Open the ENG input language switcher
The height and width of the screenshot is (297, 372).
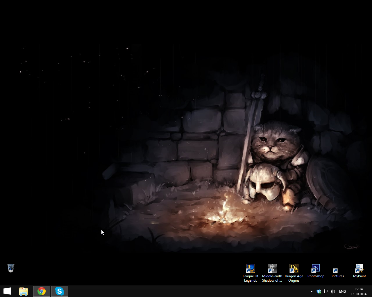point(342,291)
